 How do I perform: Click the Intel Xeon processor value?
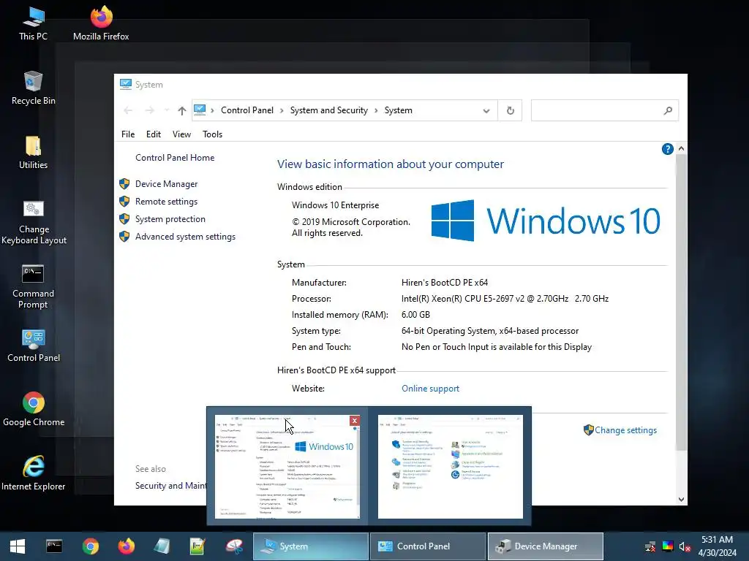(505, 299)
